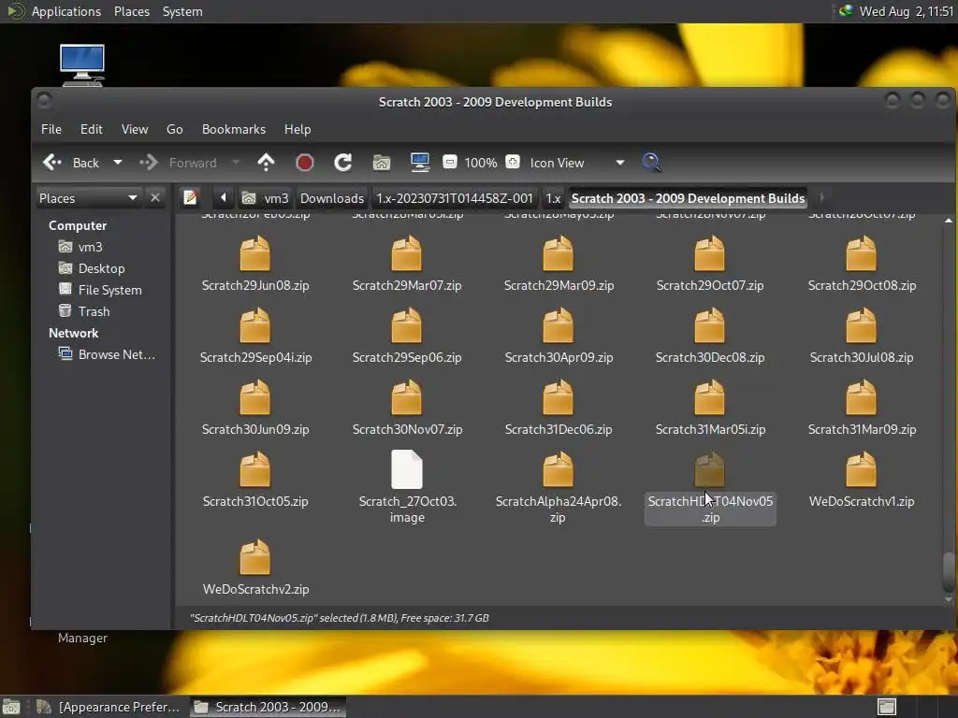Toggle the text-based location edit button
Viewport: 958px width, 718px height.
[191, 198]
